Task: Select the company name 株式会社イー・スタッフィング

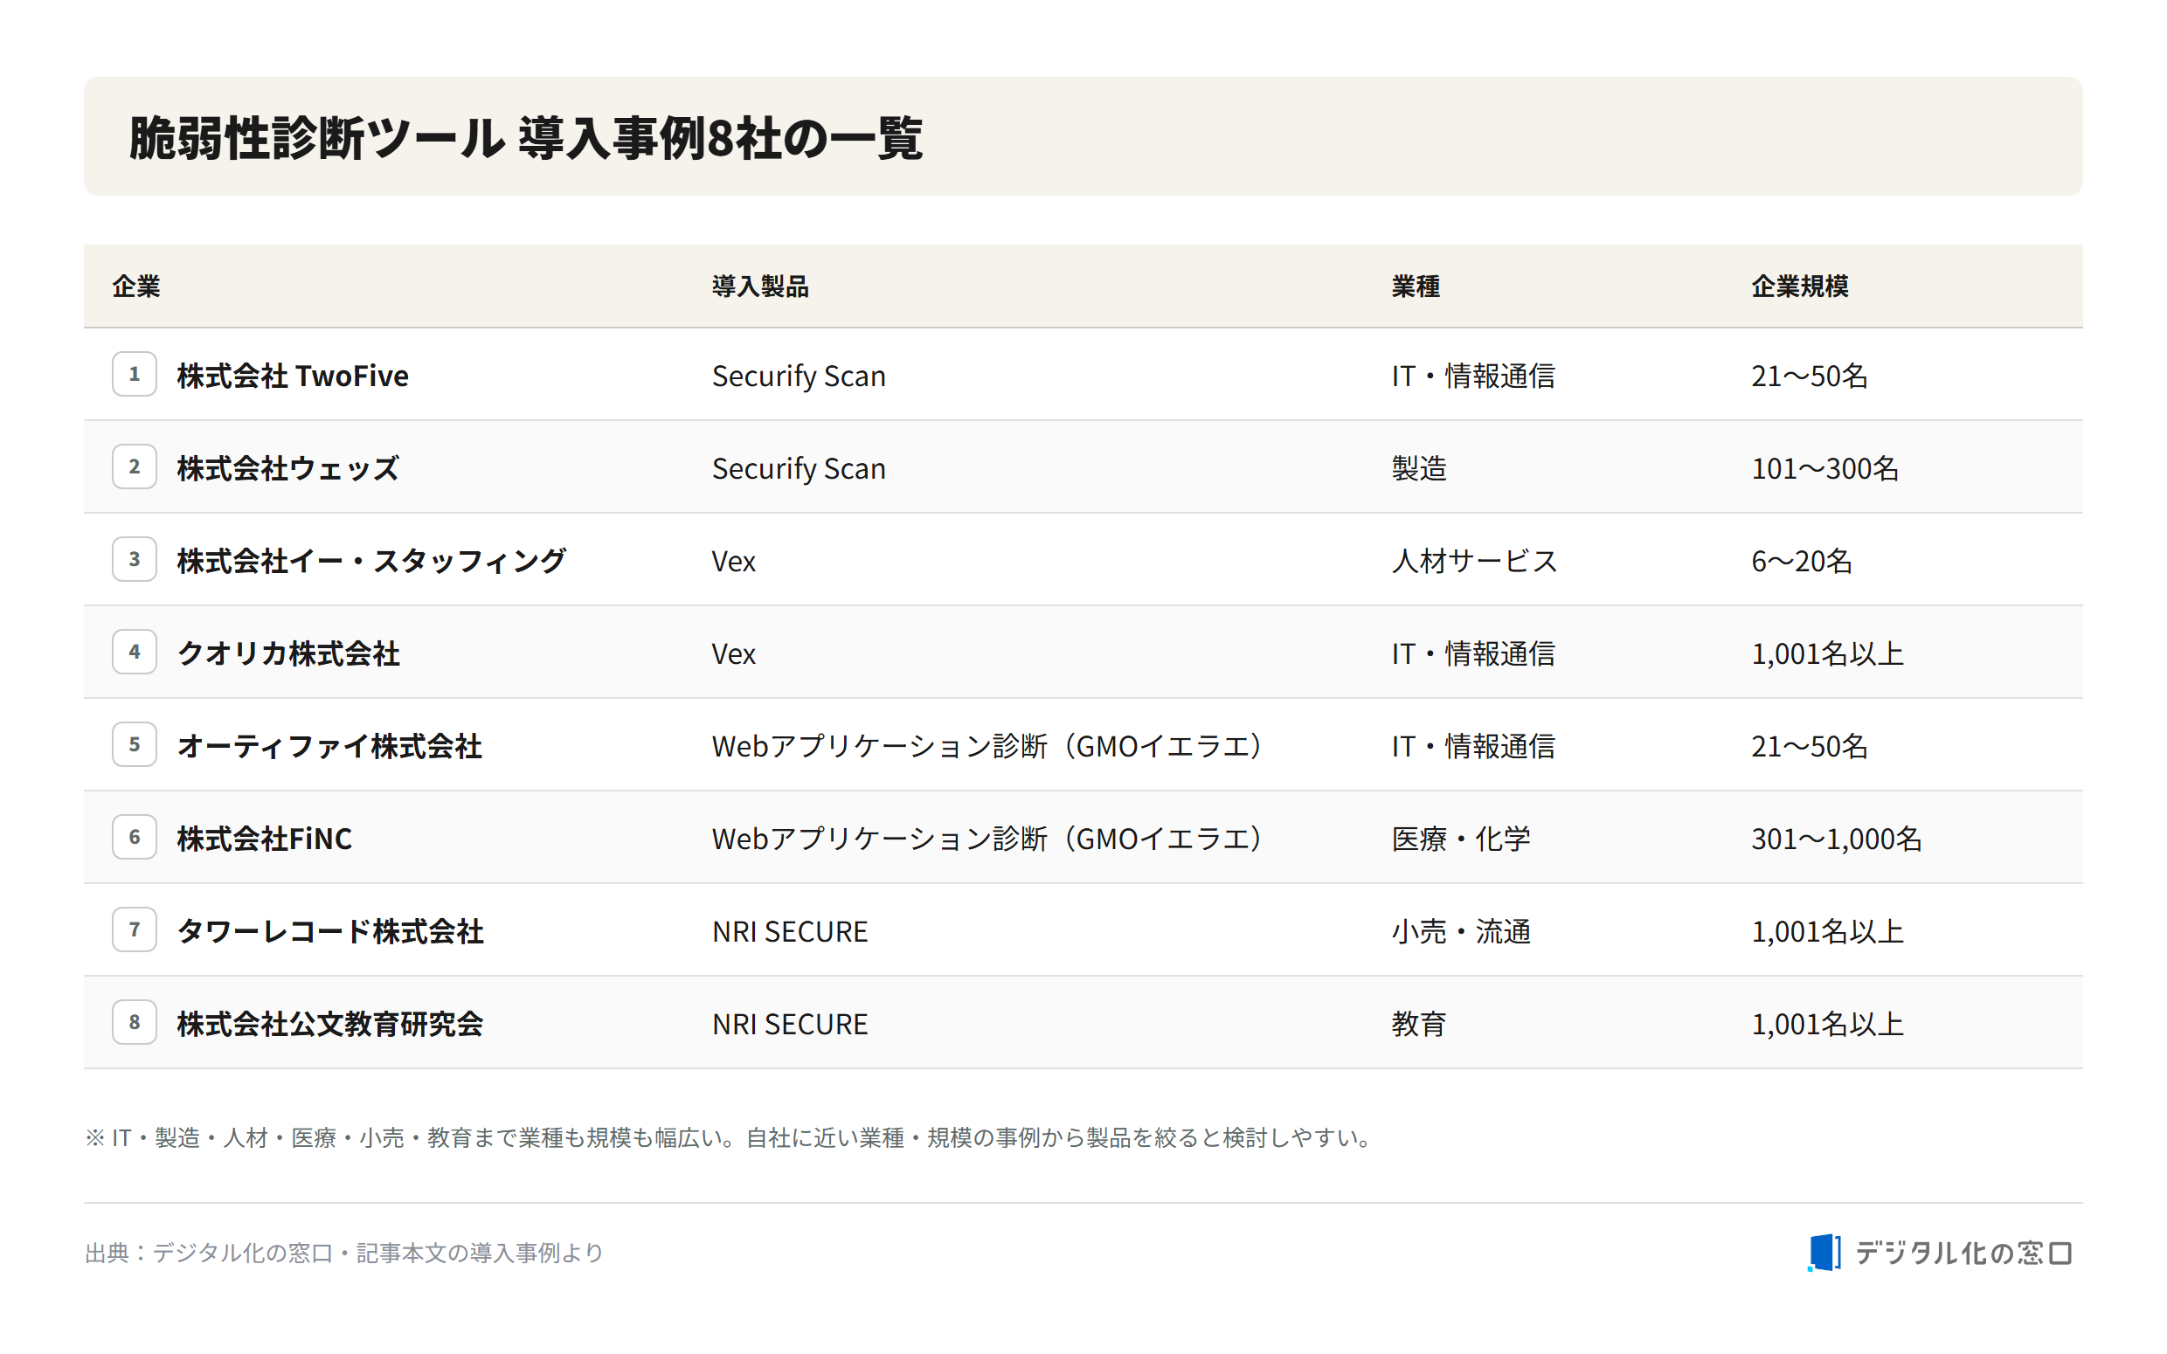Action: pos(371,561)
